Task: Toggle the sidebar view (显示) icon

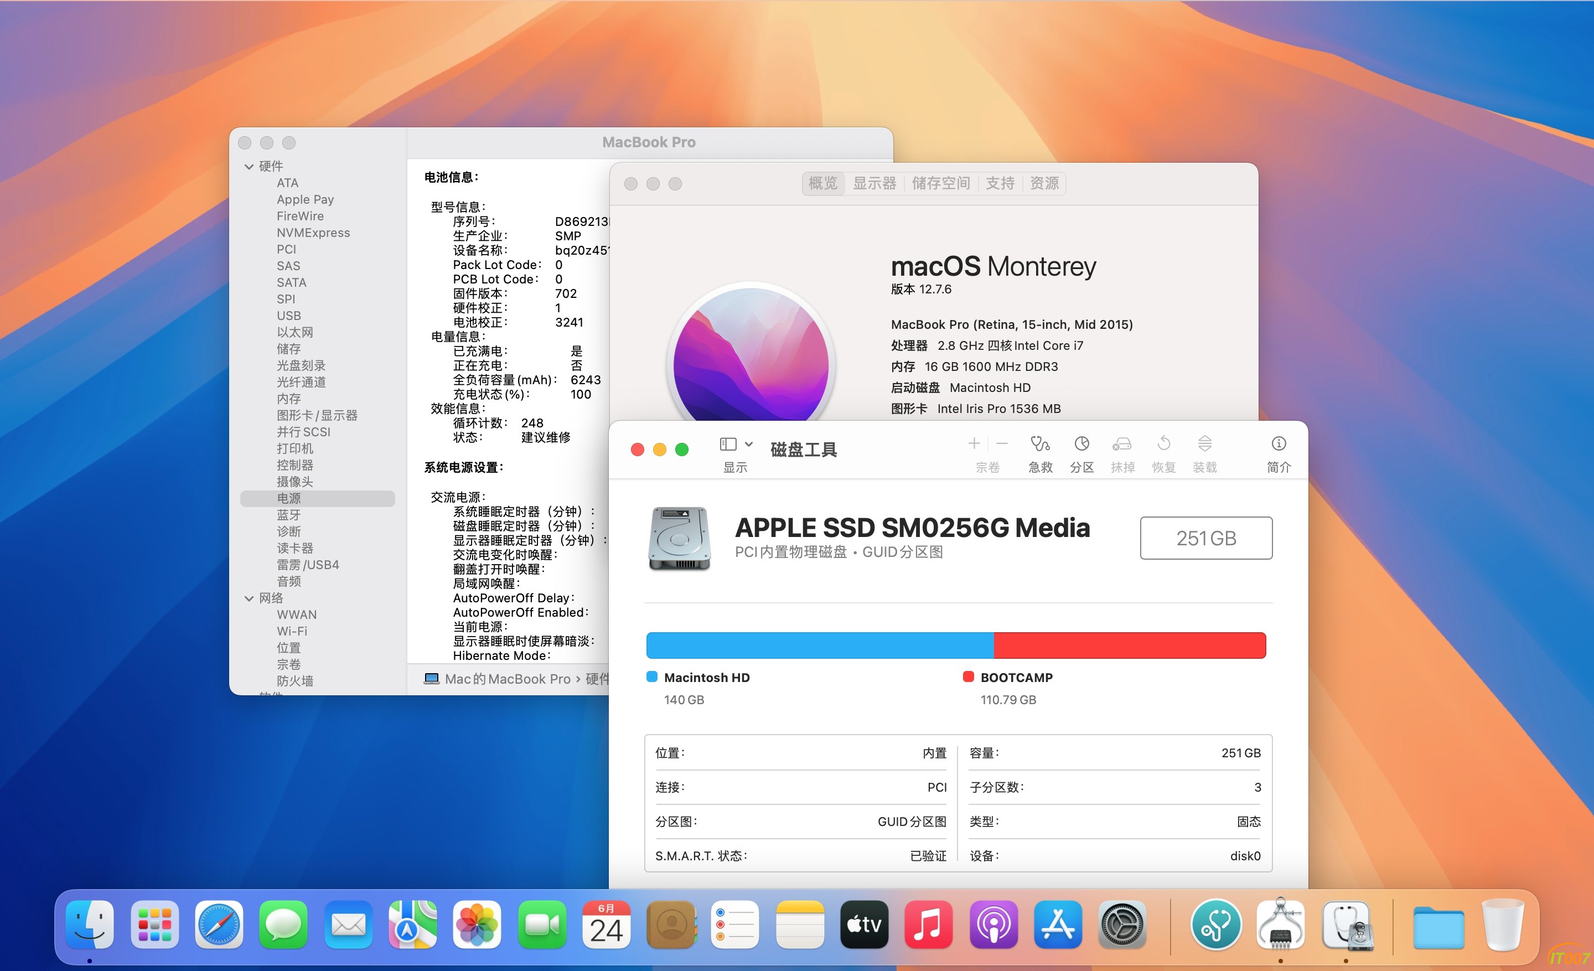Action: (x=728, y=444)
